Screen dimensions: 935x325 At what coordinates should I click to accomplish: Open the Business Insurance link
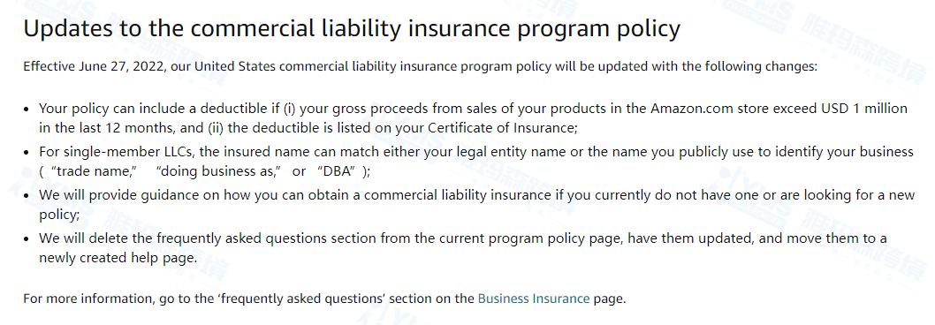point(534,299)
